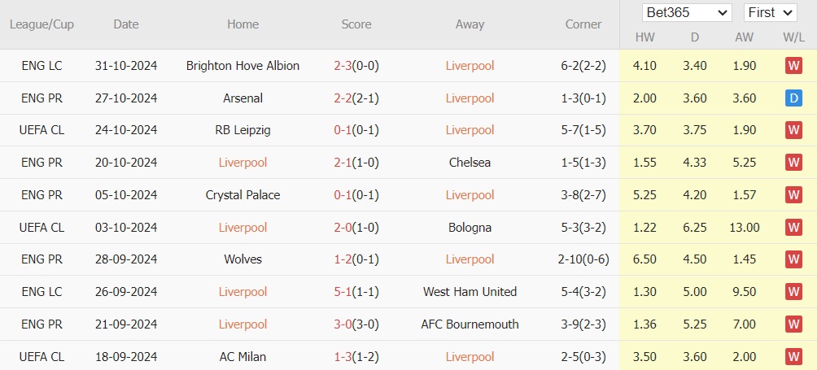Viewport: 817px width, 370px height.
Task: Click the W badge for AC Milan match
Action: click(x=793, y=357)
